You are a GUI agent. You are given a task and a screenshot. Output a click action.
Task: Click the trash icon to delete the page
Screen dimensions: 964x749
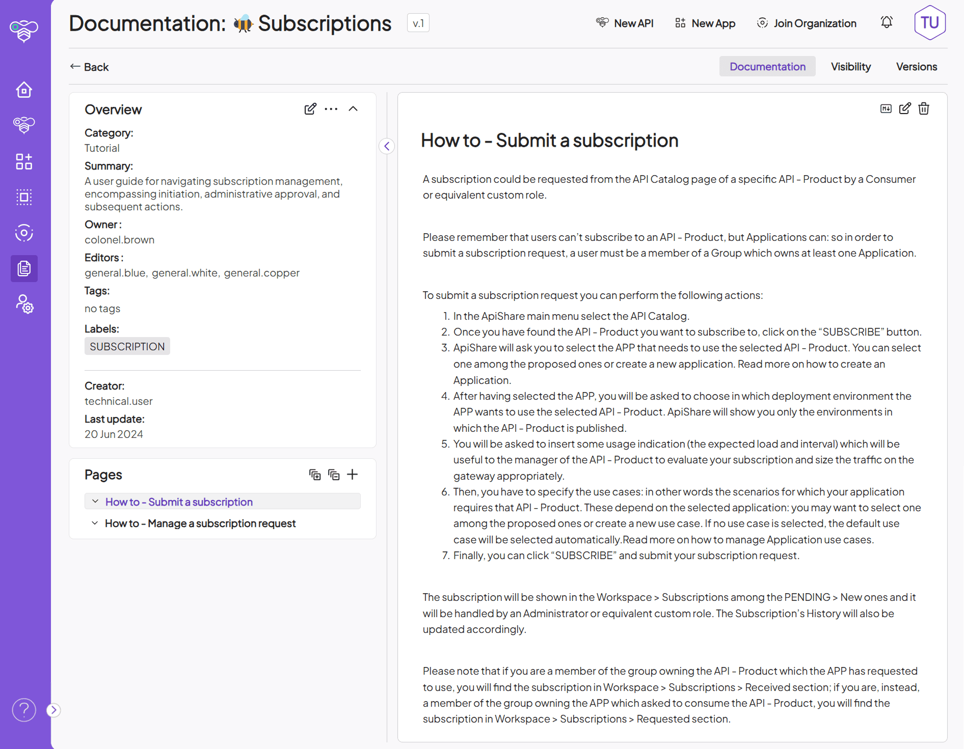[x=923, y=108]
